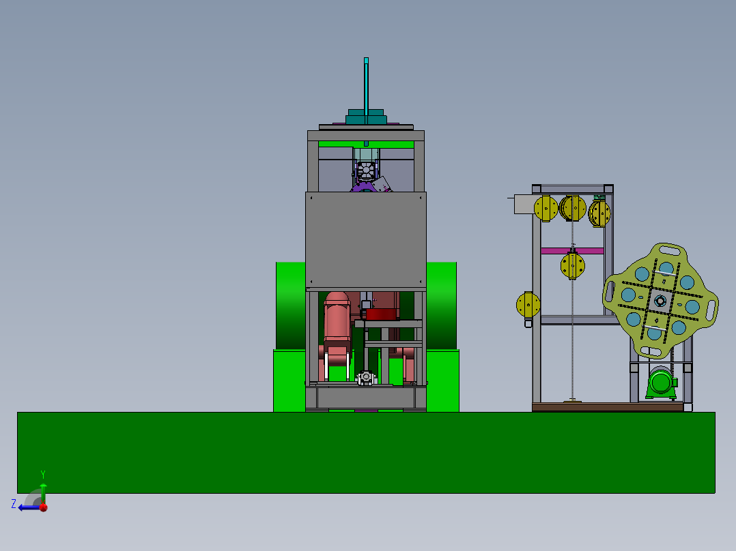This screenshot has height=551, width=736.
Task: Select the gray box beside the top-left pulley
Action: 524,205
